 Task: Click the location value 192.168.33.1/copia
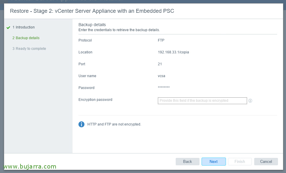tap(173, 52)
